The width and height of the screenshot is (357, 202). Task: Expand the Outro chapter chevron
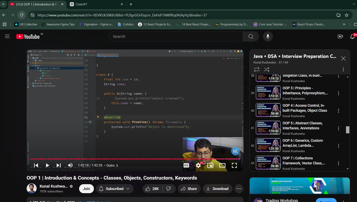pyautogui.click(x=118, y=165)
